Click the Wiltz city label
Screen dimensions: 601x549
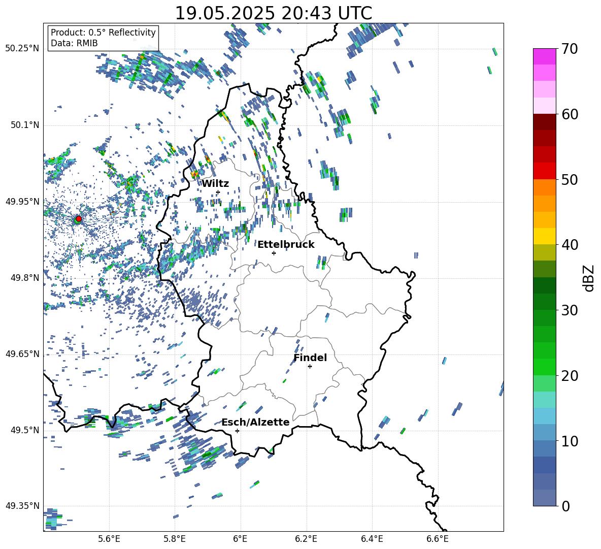coord(215,184)
